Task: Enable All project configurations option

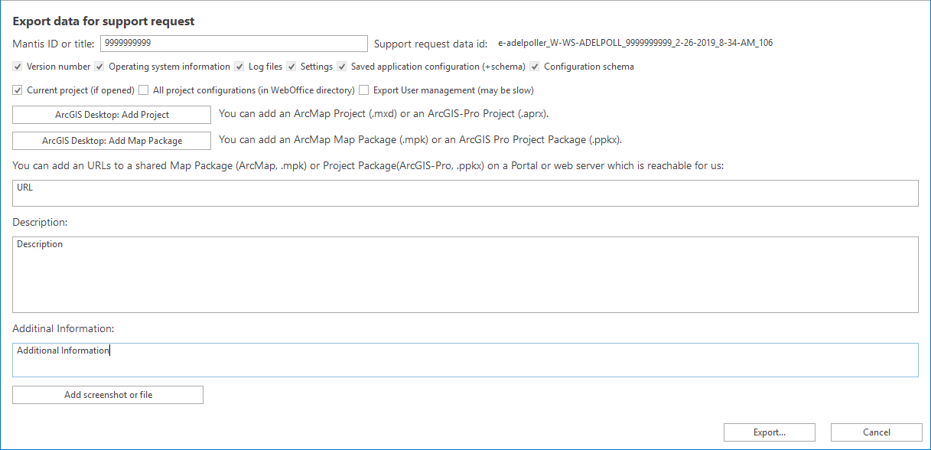Action: click(143, 90)
